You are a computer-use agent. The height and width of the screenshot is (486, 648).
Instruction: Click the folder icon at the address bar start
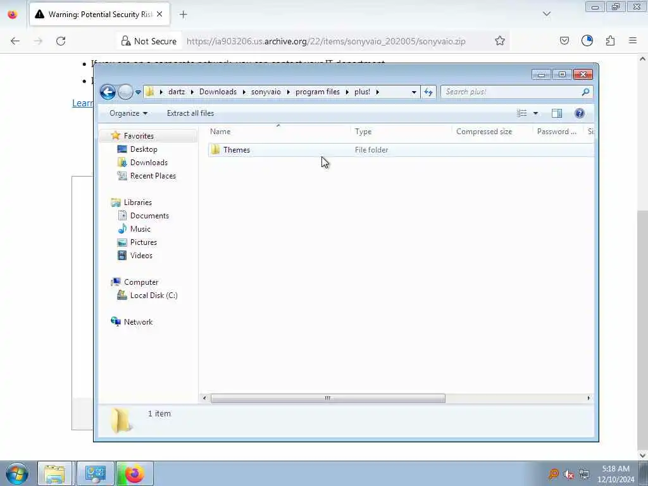click(x=149, y=92)
